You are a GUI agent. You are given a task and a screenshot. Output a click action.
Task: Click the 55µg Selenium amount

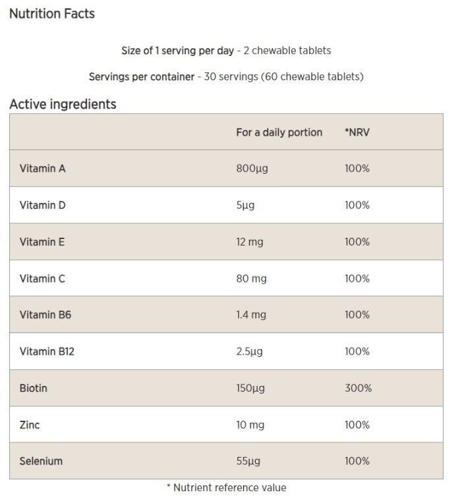pyautogui.click(x=249, y=461)
